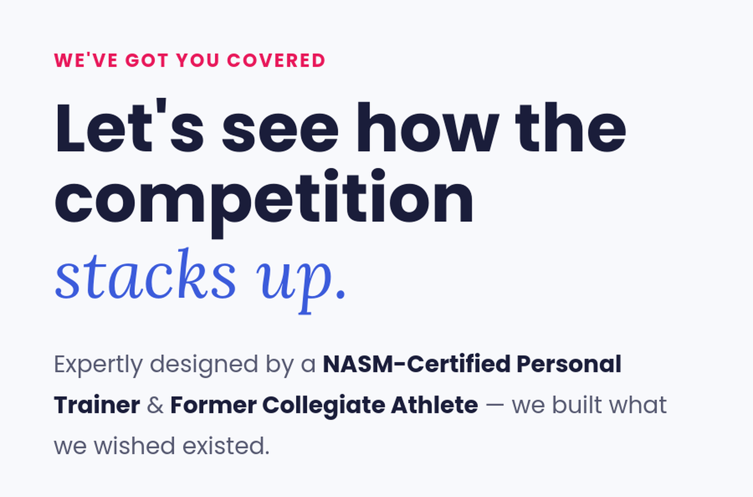Click the bold text "NASM-Certified"
The width and height of the screenshot is (753, 497).
[x=417, y=364]
